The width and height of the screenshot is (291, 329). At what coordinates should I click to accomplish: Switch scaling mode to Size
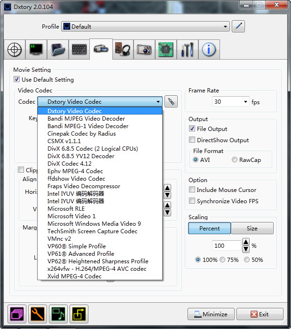(252, 228)
